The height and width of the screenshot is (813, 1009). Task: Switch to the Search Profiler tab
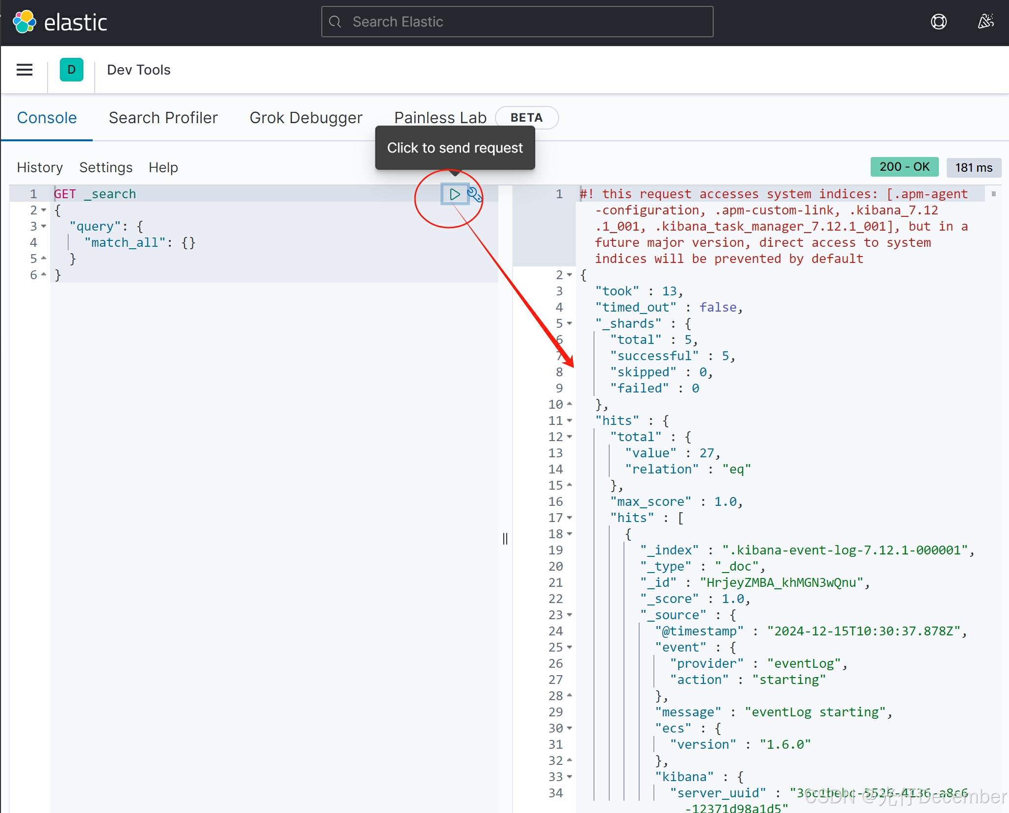pyautogui.click(x=163, y=118)
